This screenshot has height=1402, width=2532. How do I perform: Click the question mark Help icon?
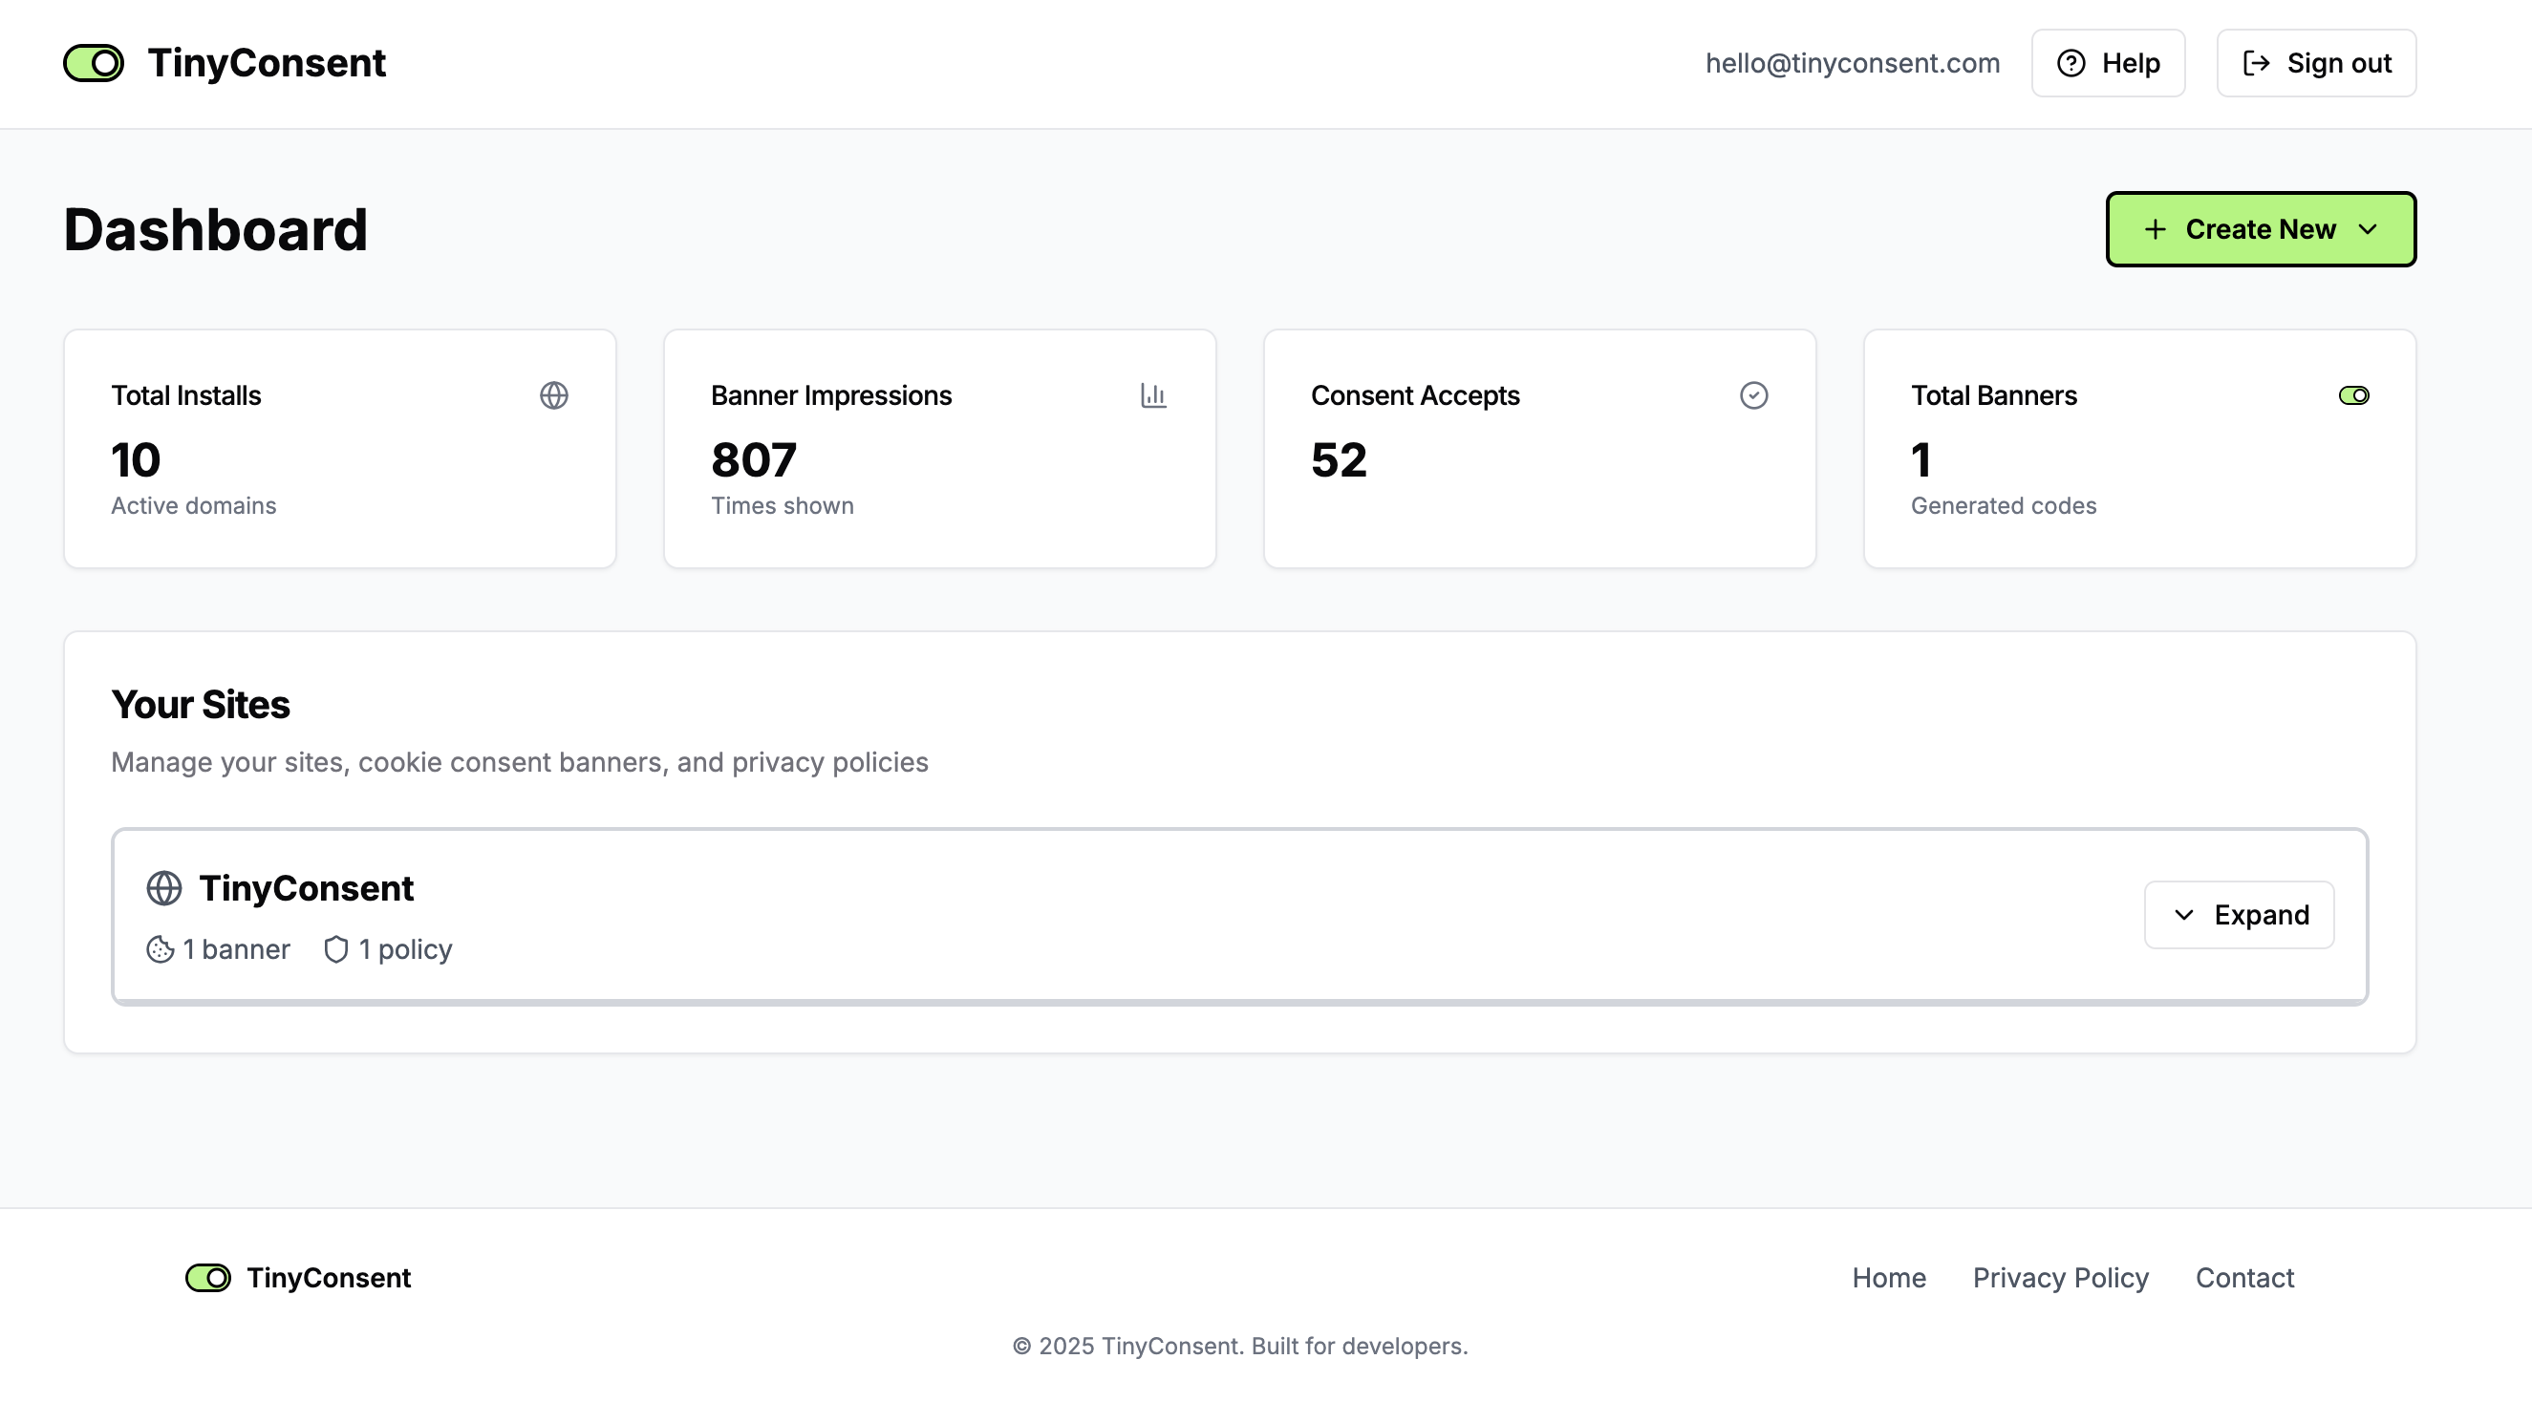point(2071,63)
